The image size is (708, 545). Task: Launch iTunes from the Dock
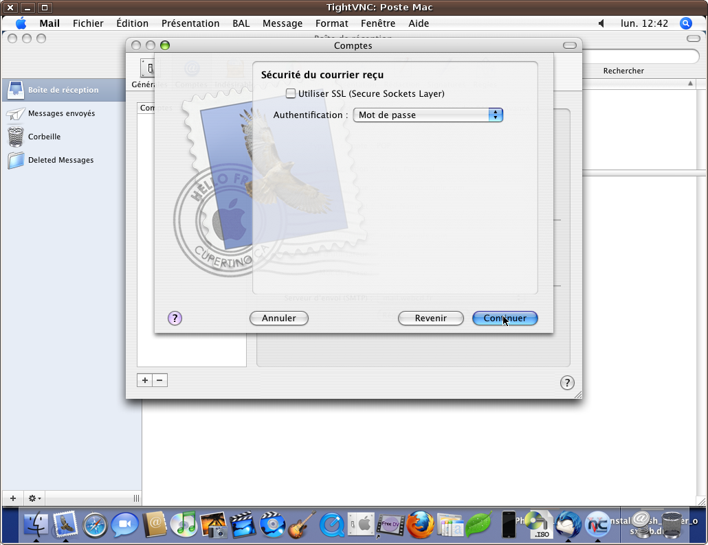(x=184, y=524)
